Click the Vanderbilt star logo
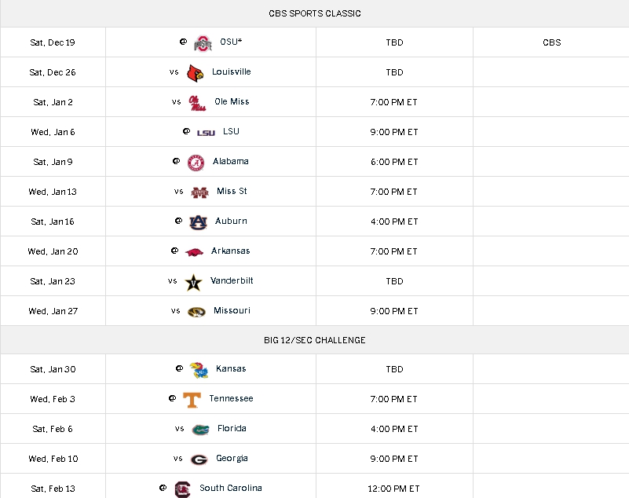Image resolution: width=629 pixels, height=498 pixels. [x=193, y=283]
